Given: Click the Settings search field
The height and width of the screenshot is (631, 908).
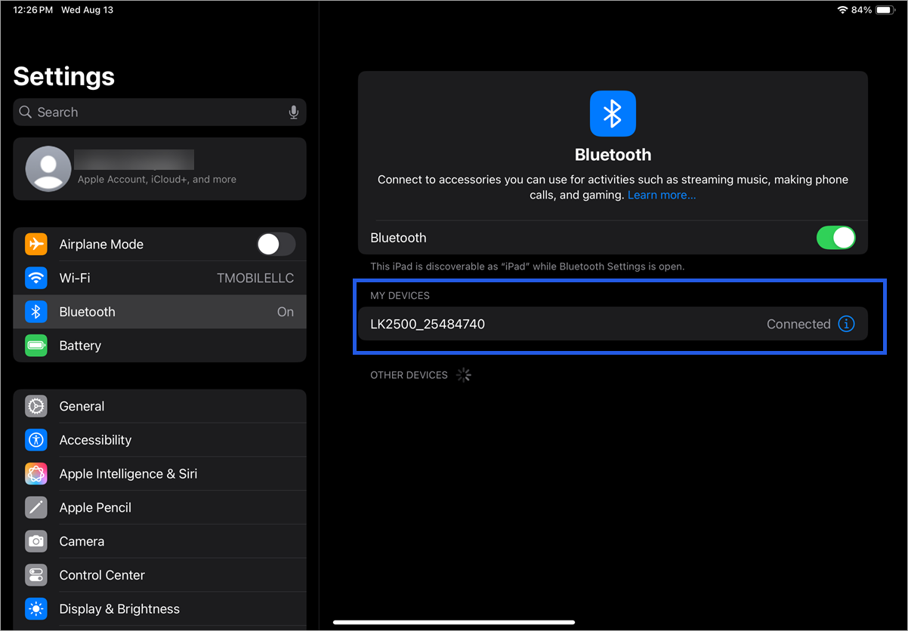Looking at the screenshot, I should point(151,112).
